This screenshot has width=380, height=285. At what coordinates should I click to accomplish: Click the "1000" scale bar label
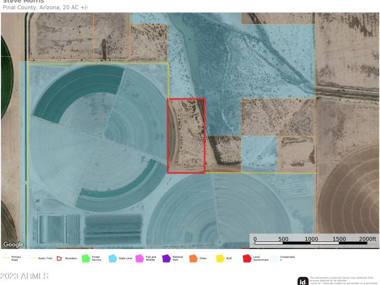[311, 239]
